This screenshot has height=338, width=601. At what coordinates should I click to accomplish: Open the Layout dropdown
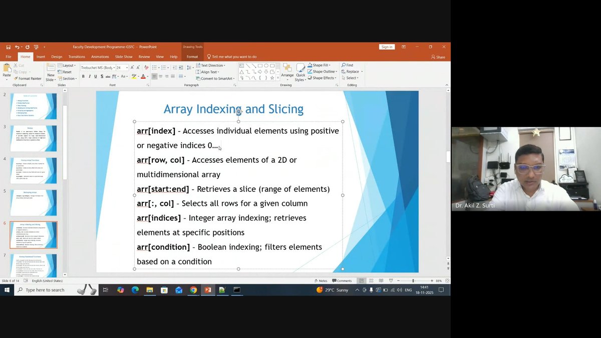click(67, 65)
